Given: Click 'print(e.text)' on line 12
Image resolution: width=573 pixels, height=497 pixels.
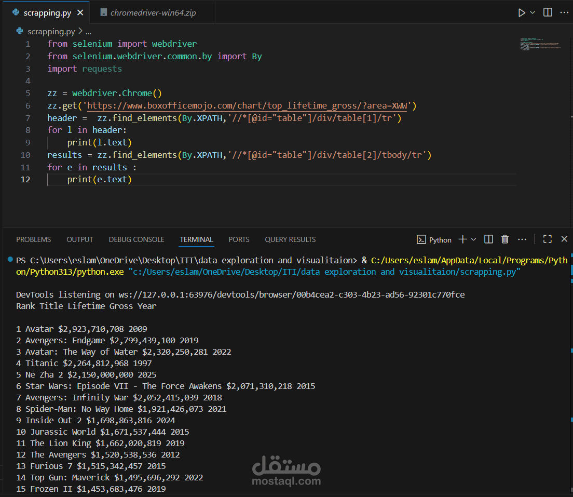Looking at the screenshot, I should pos(100,180).
